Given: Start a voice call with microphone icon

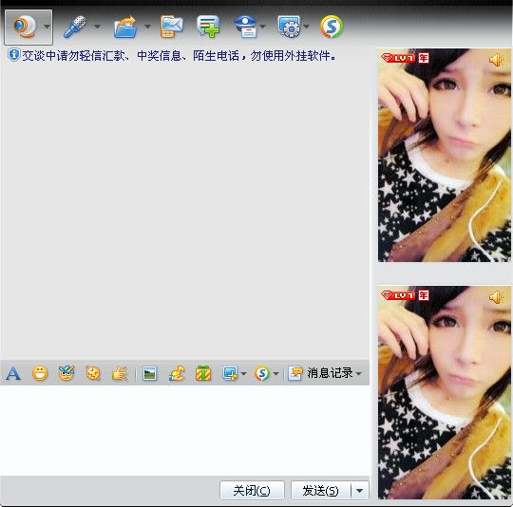Looking at the screenshot, I should coord(75,27).
